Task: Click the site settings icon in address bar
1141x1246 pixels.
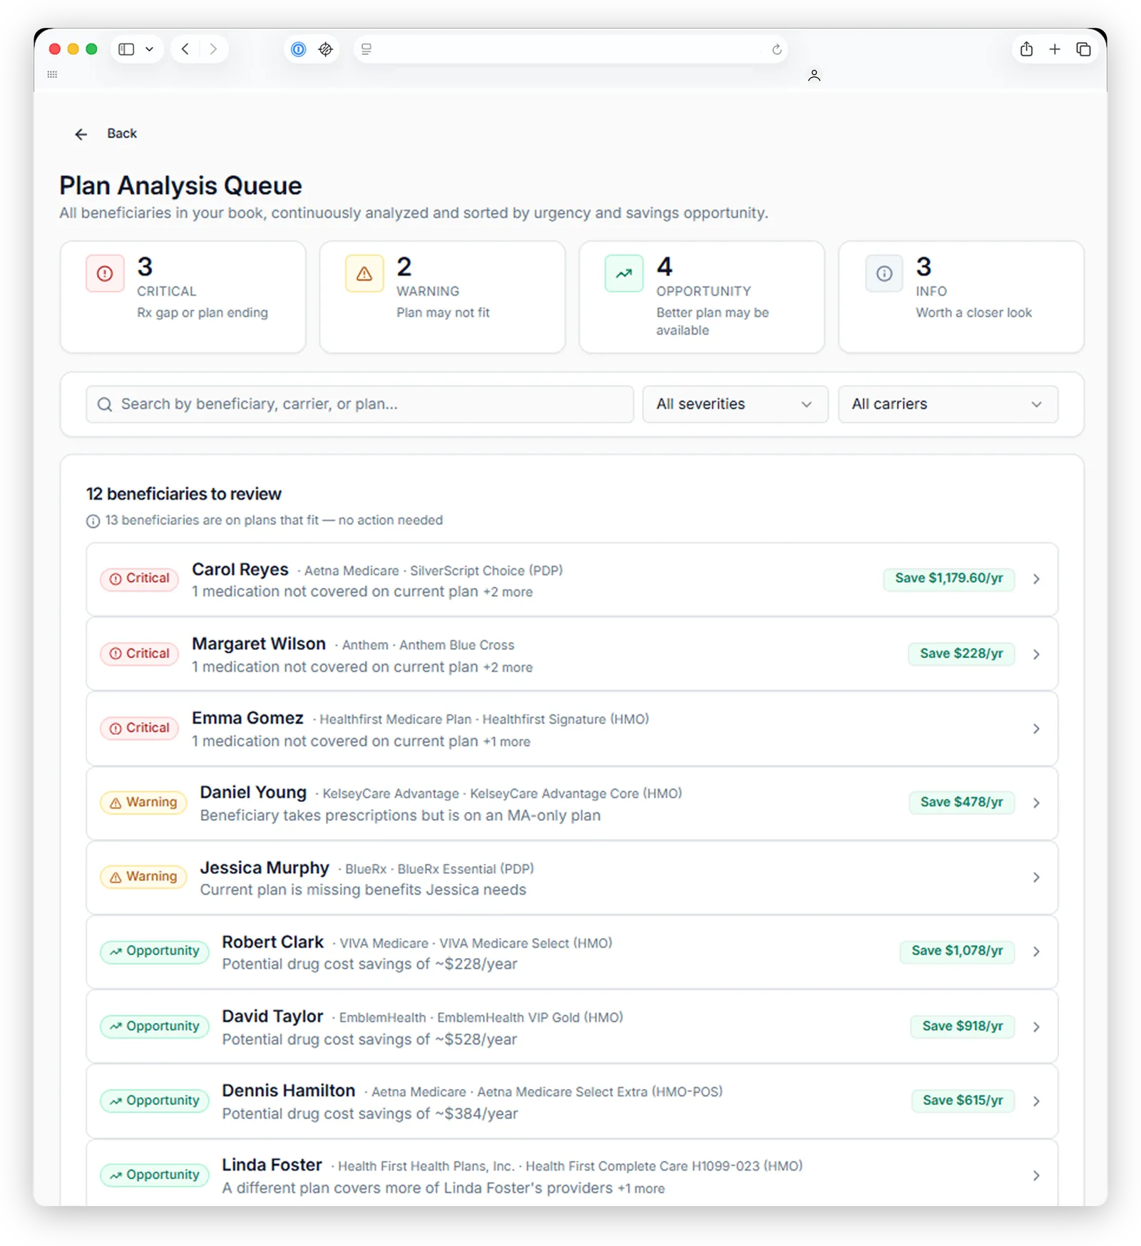Action: point(367,49)
